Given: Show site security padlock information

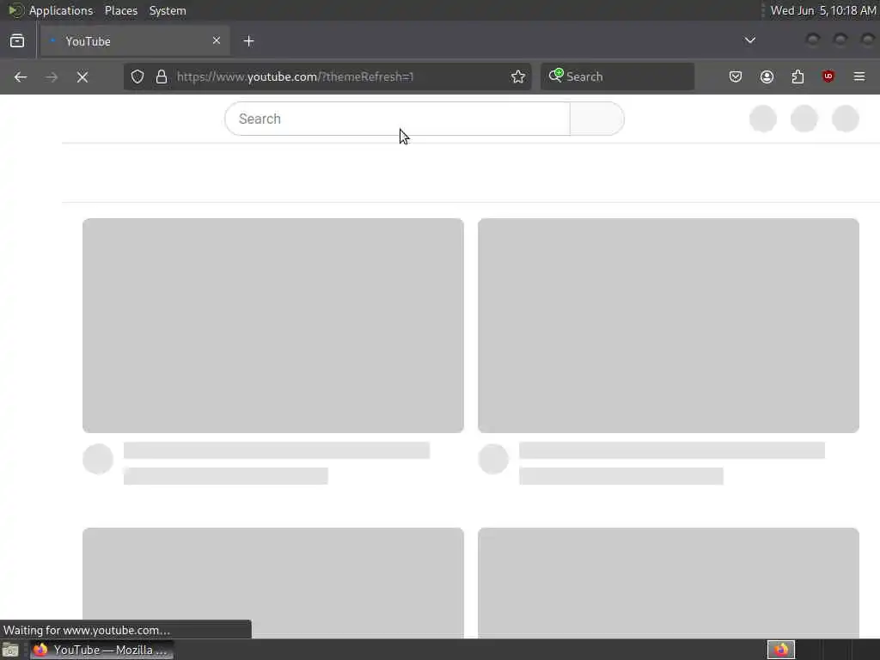Looking at the screenshot, I should tap(162, 76).
